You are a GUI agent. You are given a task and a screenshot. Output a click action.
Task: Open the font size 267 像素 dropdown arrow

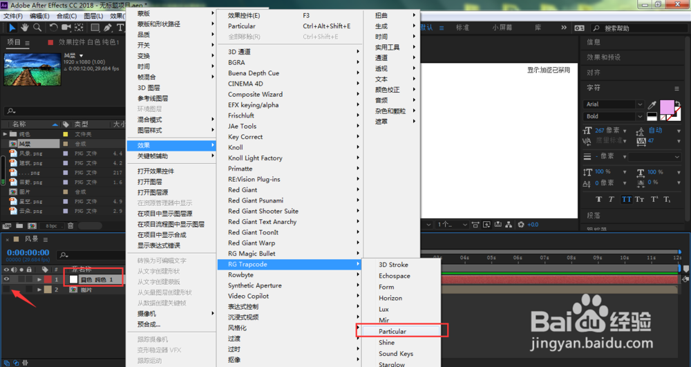[x=625, y=131]
